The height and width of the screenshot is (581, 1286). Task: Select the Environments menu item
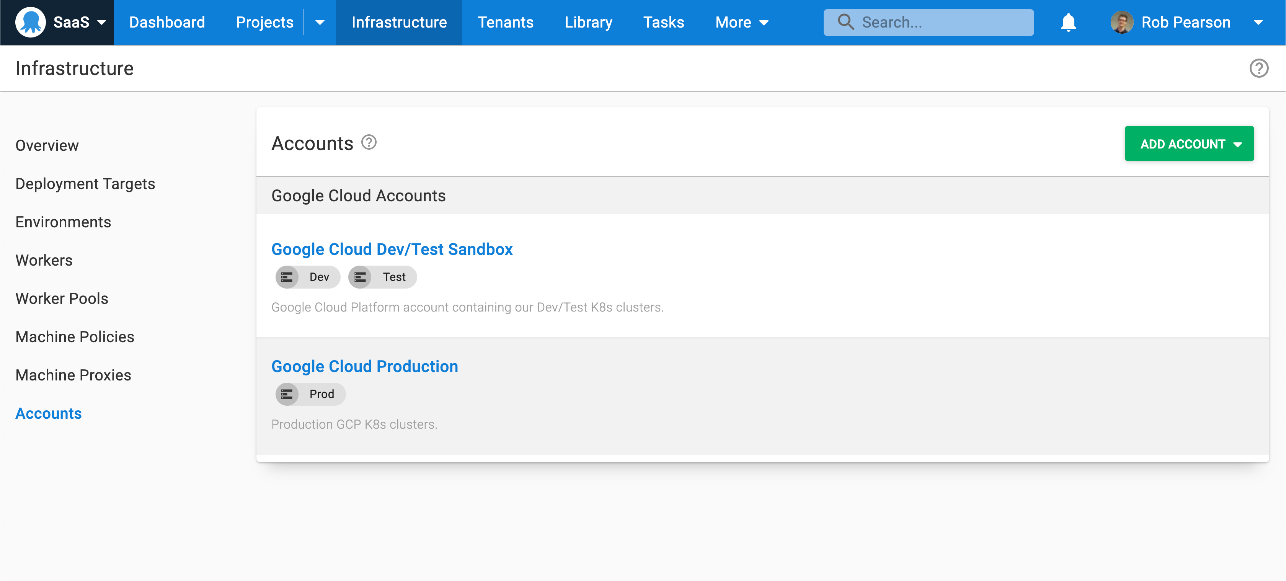pos(62,222)
